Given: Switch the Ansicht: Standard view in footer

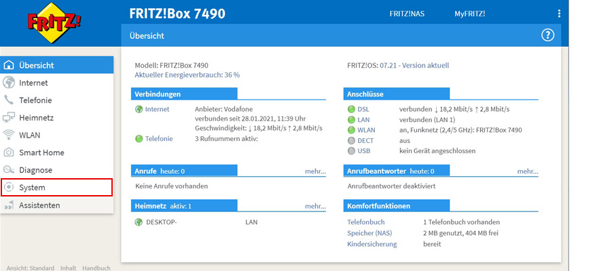Looking at the screenshot, I should click(27, 268).
